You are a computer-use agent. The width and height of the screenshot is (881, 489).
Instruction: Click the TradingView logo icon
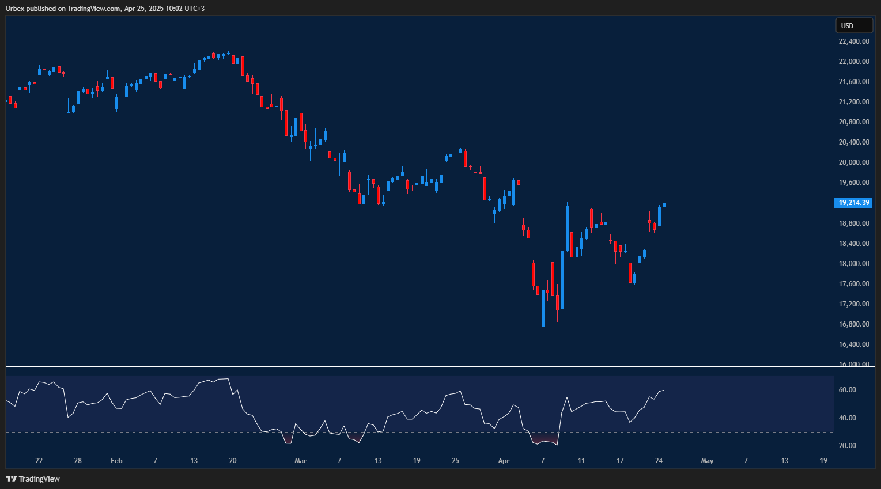point(10,479)
